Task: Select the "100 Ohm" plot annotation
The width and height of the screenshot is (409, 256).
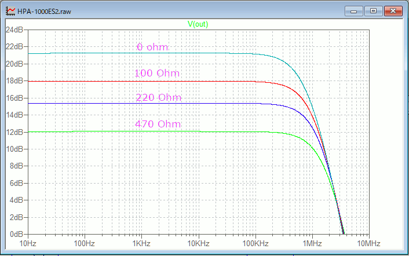Action: (156, 74)
